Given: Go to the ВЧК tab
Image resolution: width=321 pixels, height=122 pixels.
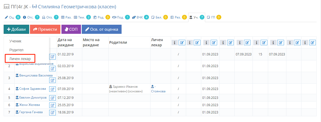Looking at the screenshot, I should [140, 17].
